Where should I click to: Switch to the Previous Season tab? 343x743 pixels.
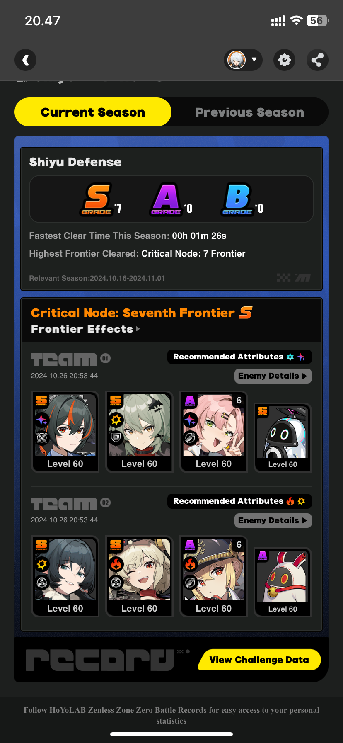pyautogui.click(x=250, y=112)
